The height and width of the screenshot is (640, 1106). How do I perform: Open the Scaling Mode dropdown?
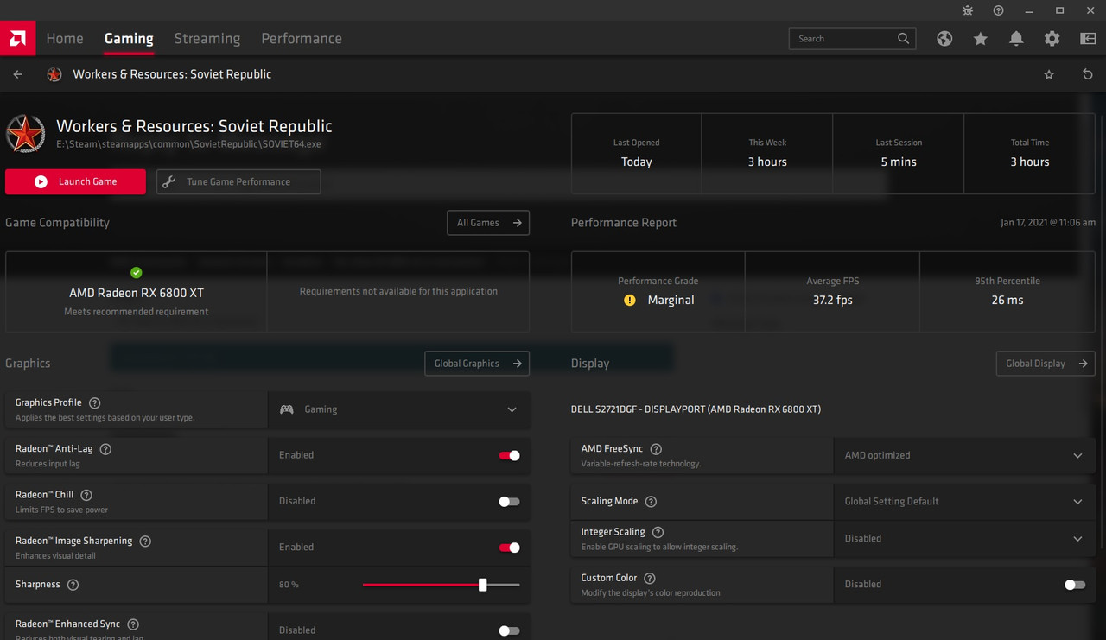click(963, 501)
